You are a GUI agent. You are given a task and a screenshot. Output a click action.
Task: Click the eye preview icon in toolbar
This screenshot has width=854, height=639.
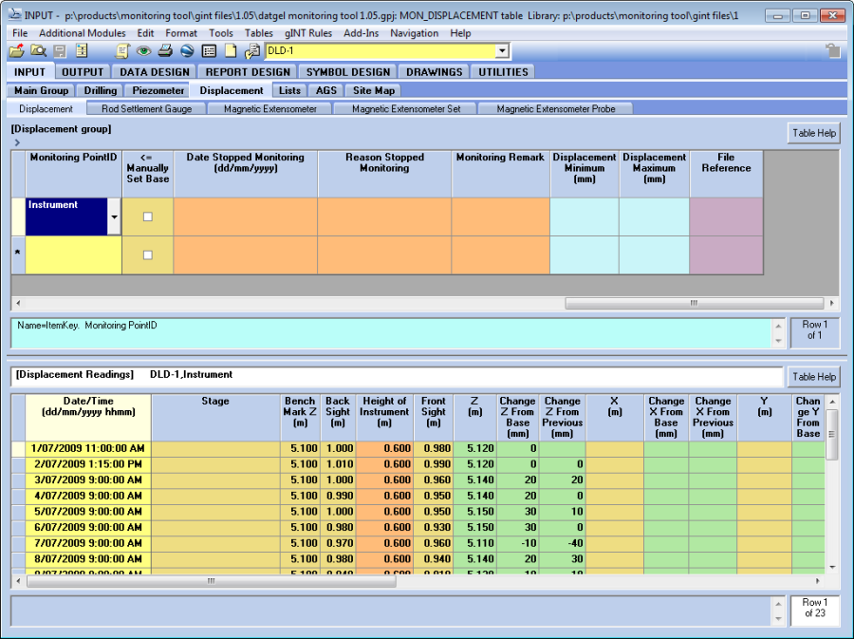point(143,51)
